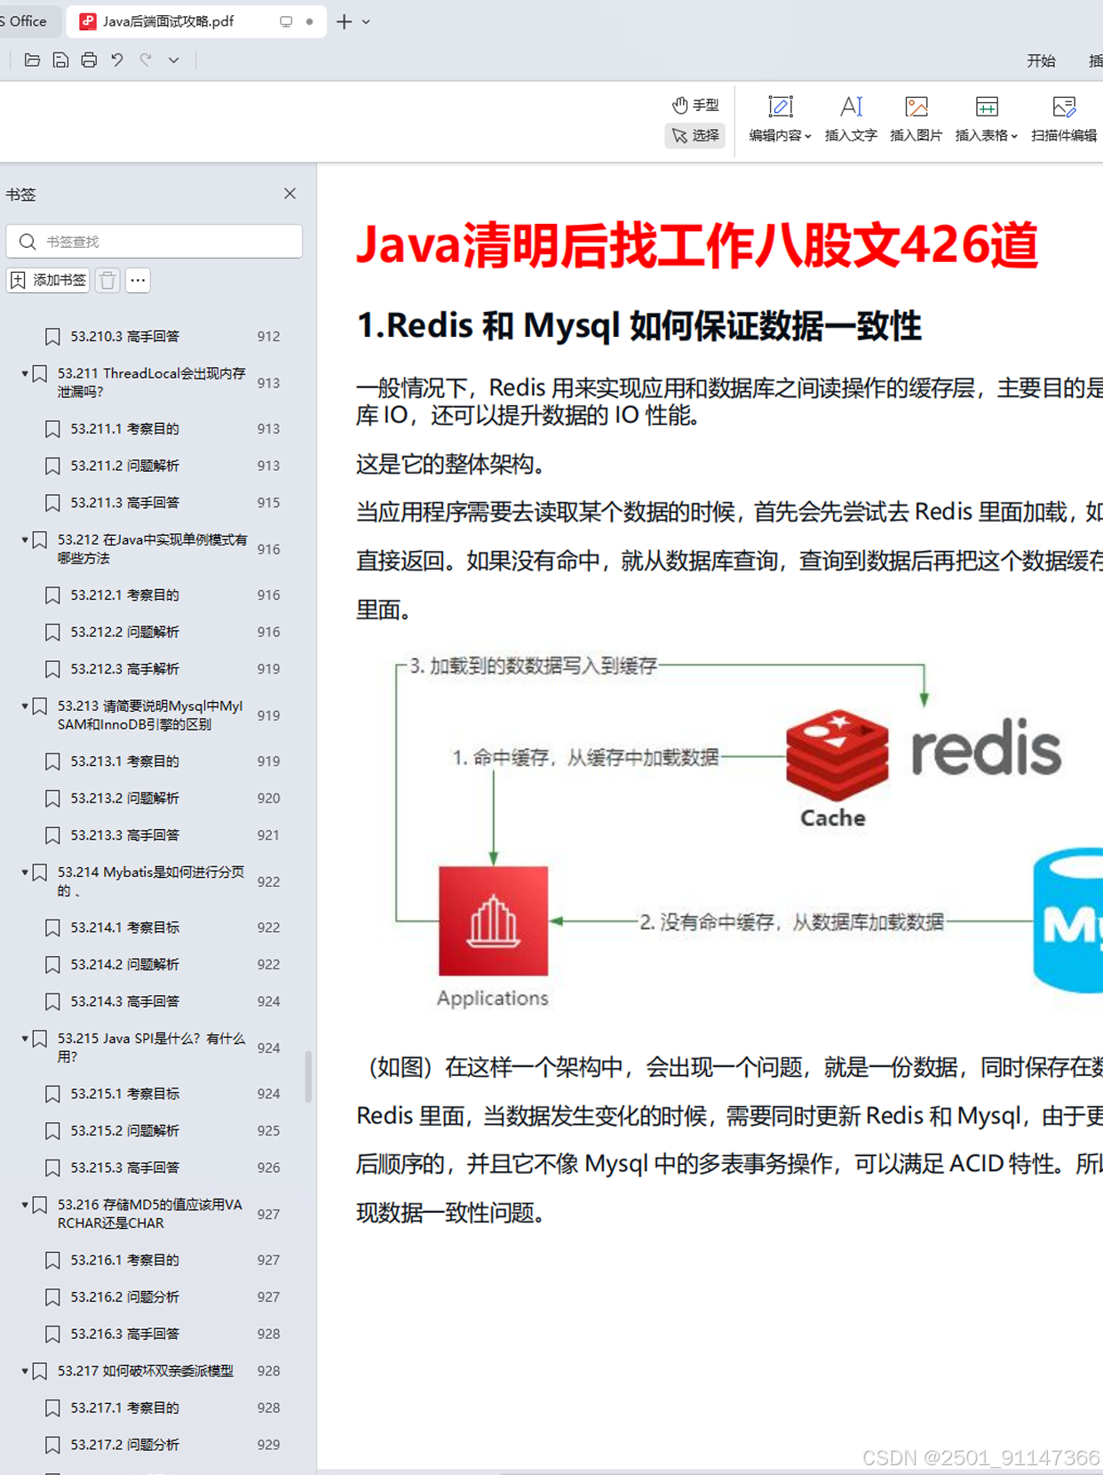The image size is (1103, 1475).
Task: Go to bookmark 53.211.3 高手回答
Action: pyautogui.click(x=125, y=503)
